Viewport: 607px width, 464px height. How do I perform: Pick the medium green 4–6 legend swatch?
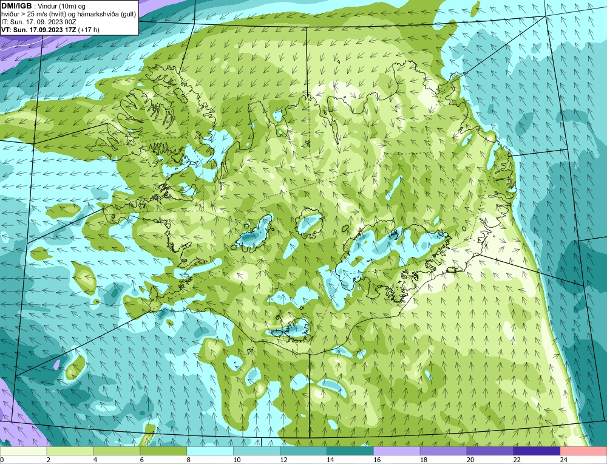[117, 451]
